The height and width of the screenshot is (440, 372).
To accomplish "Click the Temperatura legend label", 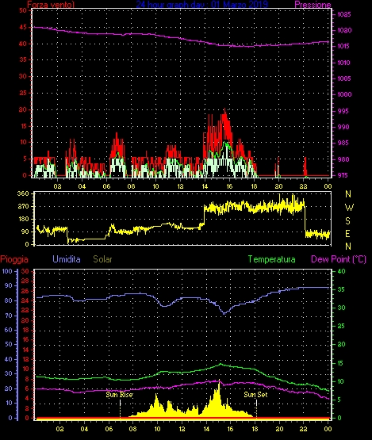I will (x=271, y=259).
